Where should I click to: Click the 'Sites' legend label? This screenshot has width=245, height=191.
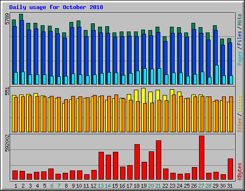coord(240,125)
